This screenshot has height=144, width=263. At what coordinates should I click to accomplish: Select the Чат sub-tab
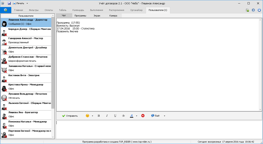coord(64,16)
